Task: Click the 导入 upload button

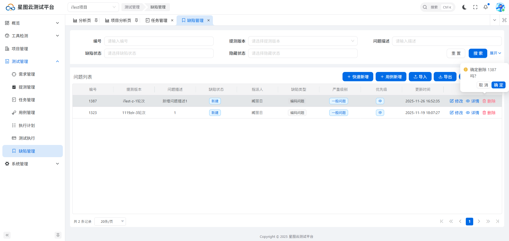Action: (x=420, y=77)
